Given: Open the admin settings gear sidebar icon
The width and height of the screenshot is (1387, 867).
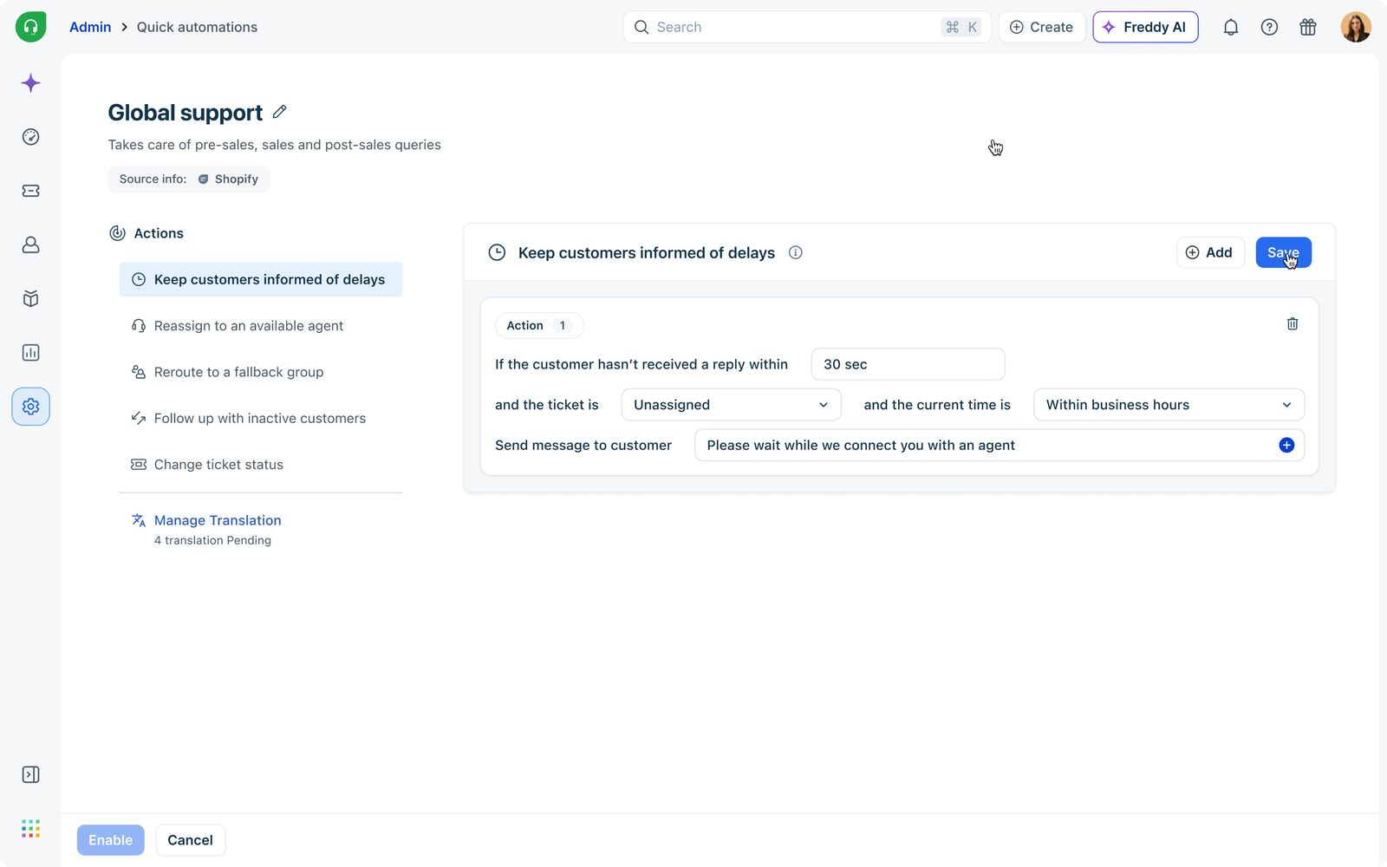Looking at the screenshot, I should pyautogui.click(x=30, y=407).
